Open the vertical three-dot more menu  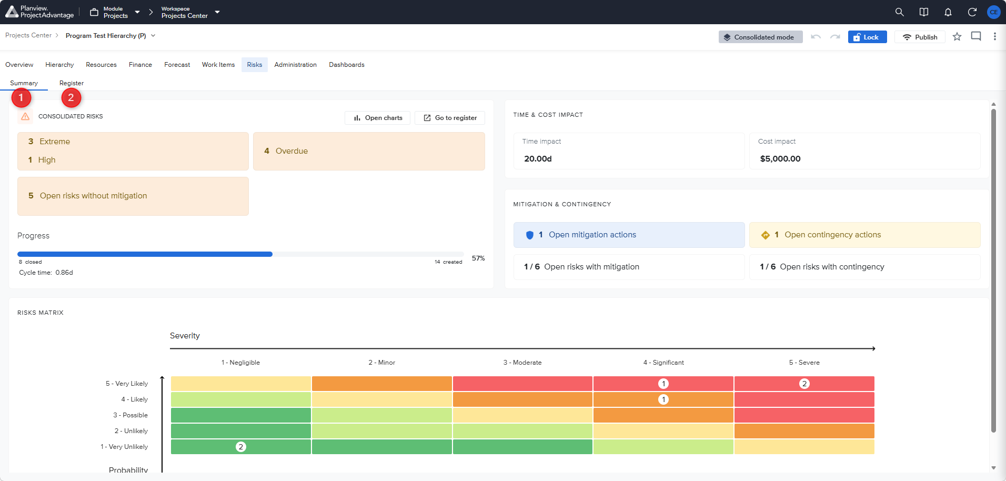point(994,36)
